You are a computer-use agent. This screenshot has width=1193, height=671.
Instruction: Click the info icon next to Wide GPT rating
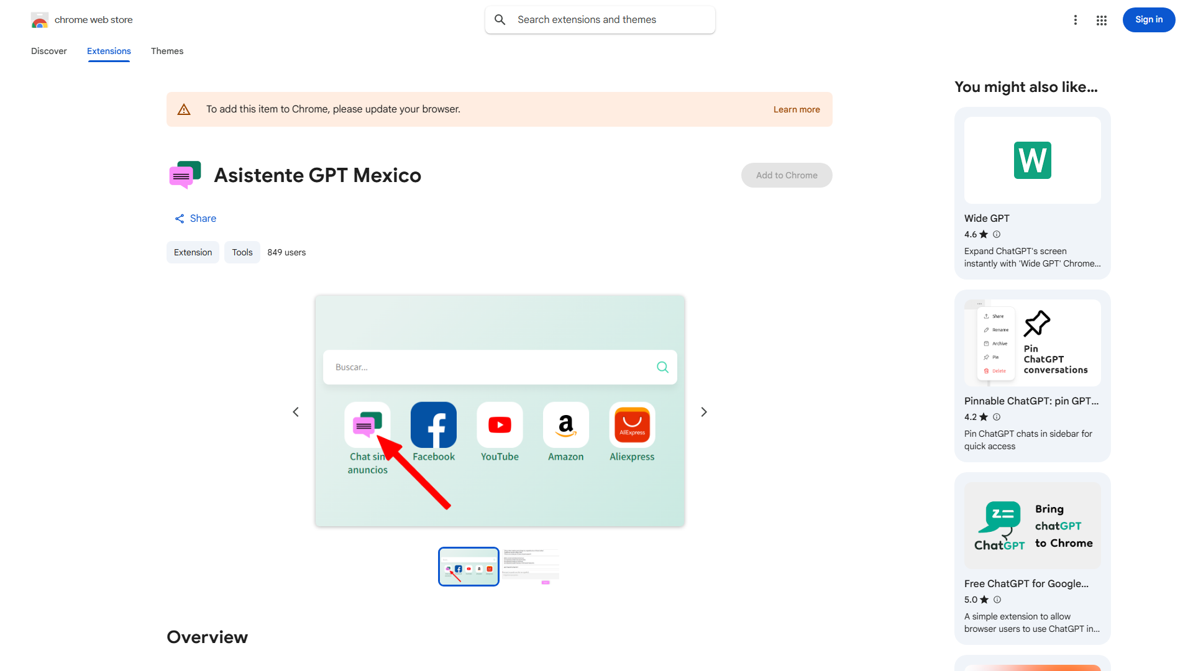(x=997, y=234)
